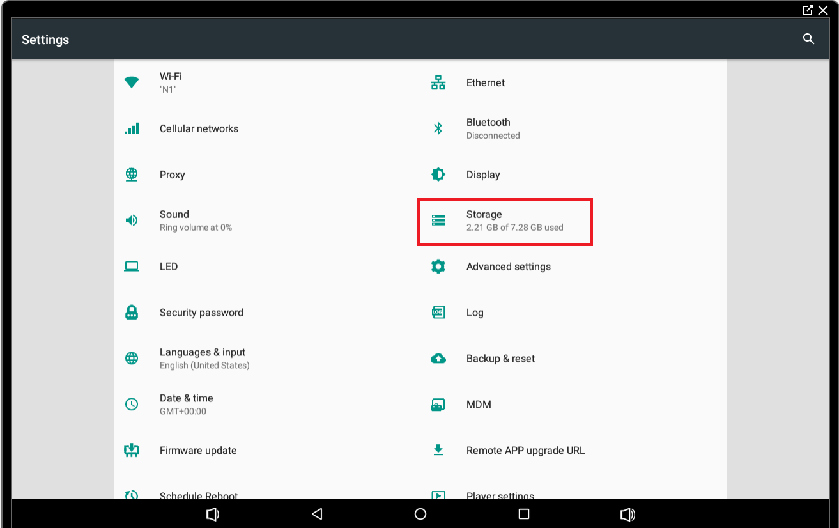Tap the Storage bars icon
Screen dimensions: 839x528
click(438, 221)
